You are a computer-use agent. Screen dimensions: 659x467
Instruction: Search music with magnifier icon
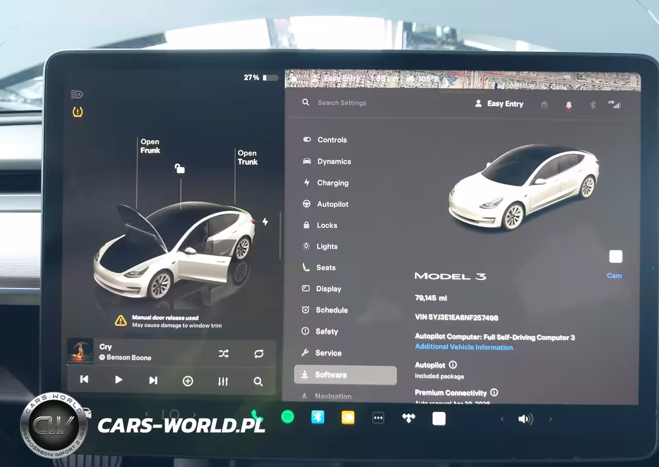pyautogui.click(x=258, y=381)
